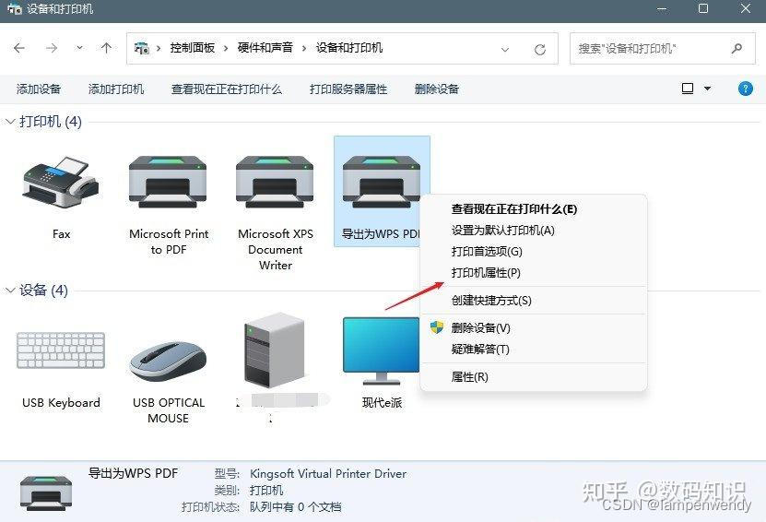Select the 现代e派 monitor device

[381, 350]
